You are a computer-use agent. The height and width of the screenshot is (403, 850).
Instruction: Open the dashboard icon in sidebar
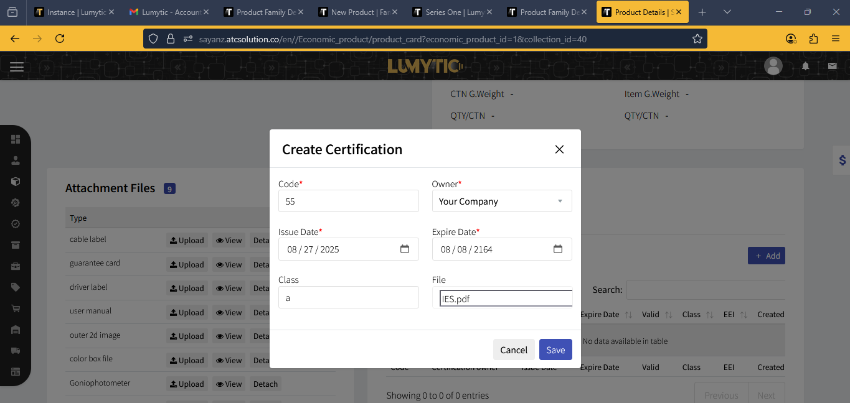pyautogui.click(x=16, y=139)
